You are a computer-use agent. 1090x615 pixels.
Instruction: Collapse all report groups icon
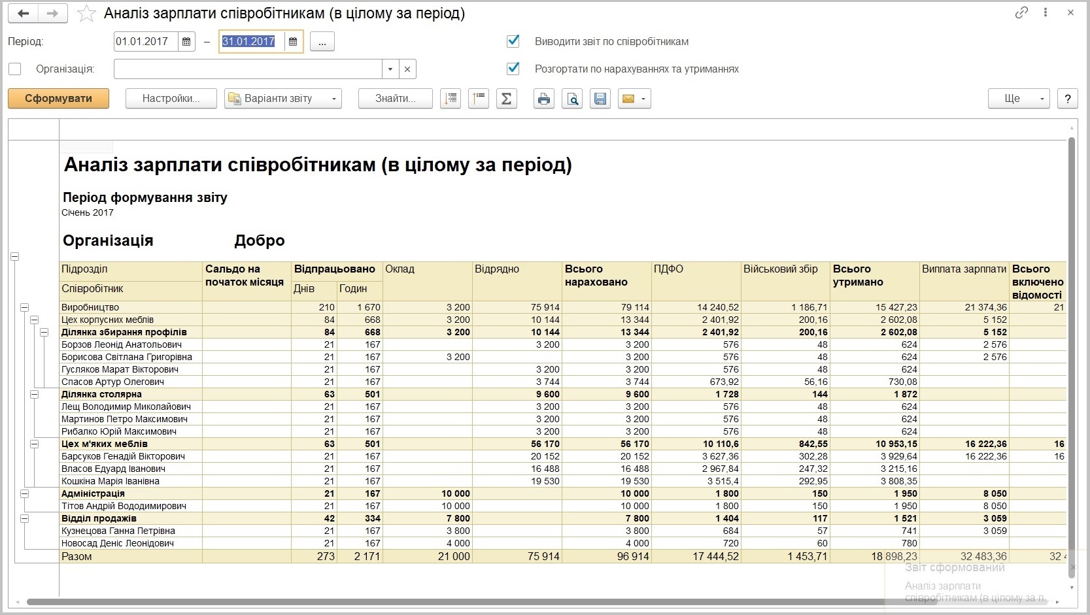tap(479, 99)
